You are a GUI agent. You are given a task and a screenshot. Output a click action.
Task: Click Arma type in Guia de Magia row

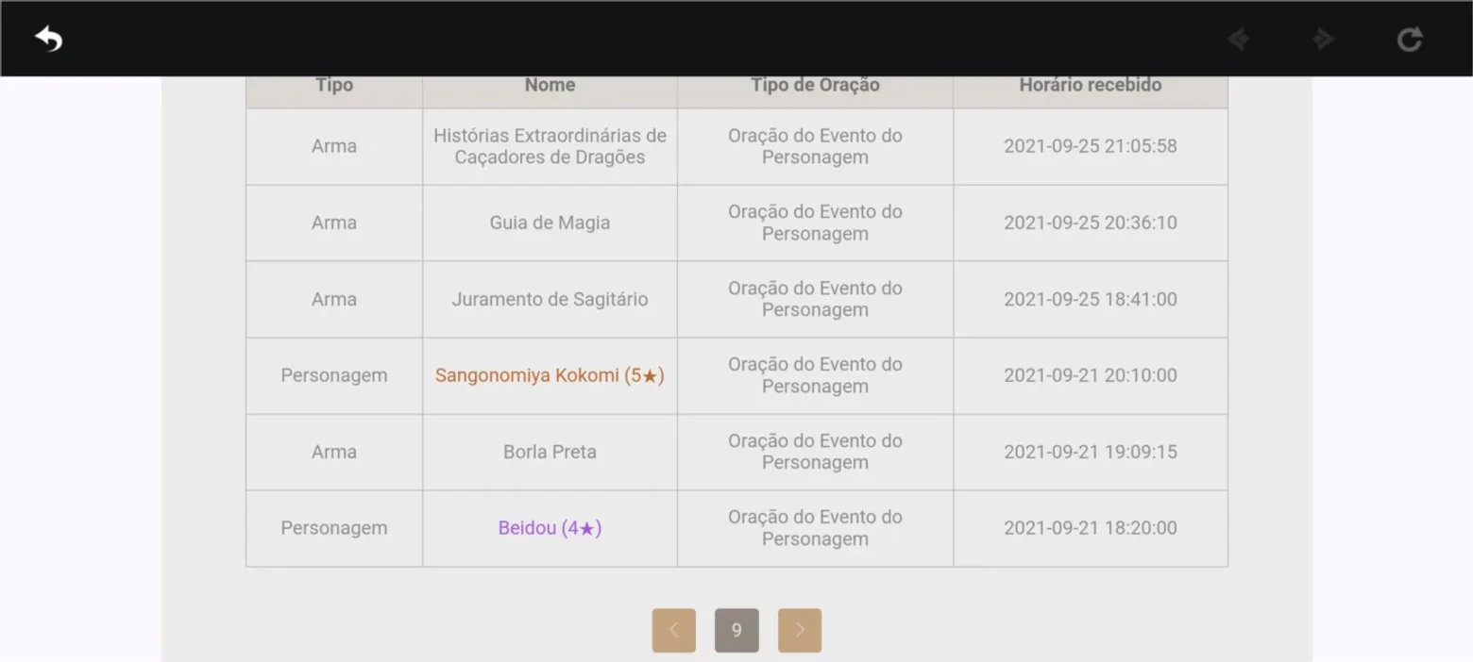pyautogui.click(x=334, y=223)
